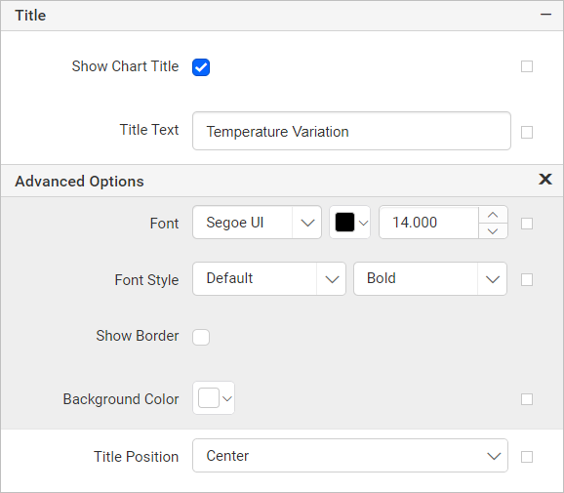Open the Bold font weight dropdown
Image resolution: width=564 pixels, height=493 pixels.
pyautogui.click(x=430, y=279)
